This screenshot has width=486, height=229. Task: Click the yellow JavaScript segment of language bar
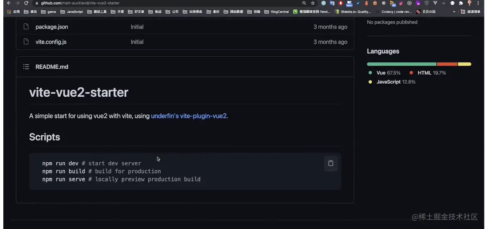[464, 64]
